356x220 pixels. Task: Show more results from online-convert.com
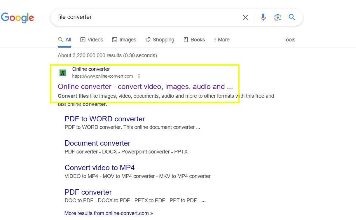pyautogui.click(x=109, y=213)
